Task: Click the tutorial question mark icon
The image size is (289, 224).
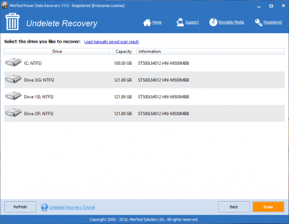Action: (x=45, y=207)
